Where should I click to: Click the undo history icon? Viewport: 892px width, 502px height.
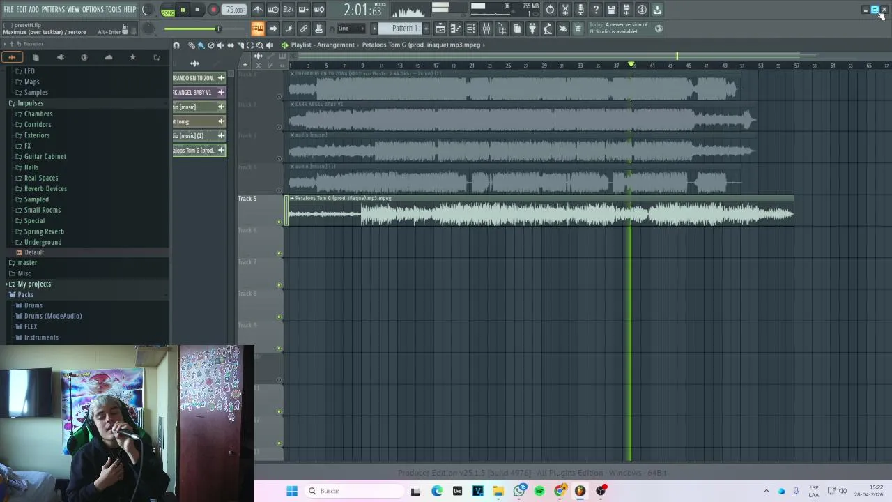(550, 10)
